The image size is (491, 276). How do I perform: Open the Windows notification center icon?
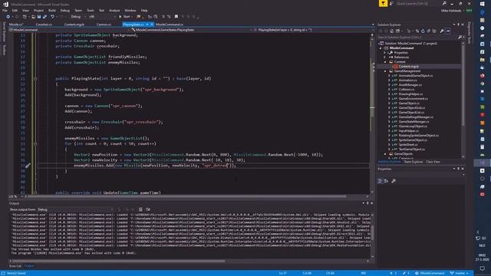pyautogui.click(x=483, y=268)
